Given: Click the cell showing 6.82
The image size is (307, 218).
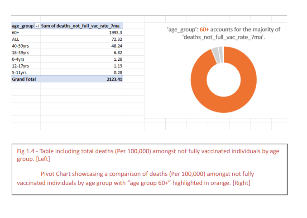Looking at the screenshot, I should [119, 53].
